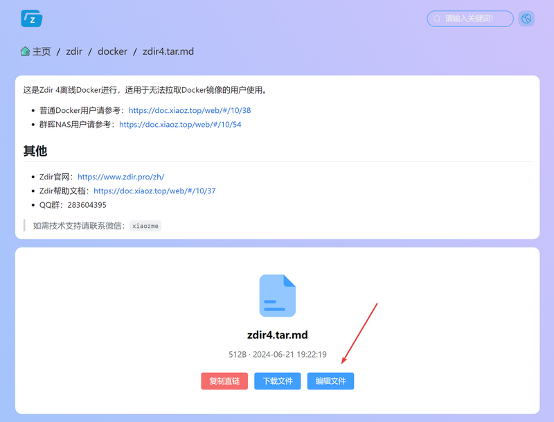This screenshot has height=422, width=554.
Task: Click the QQ group number 283604395
Action: (87, 205)
